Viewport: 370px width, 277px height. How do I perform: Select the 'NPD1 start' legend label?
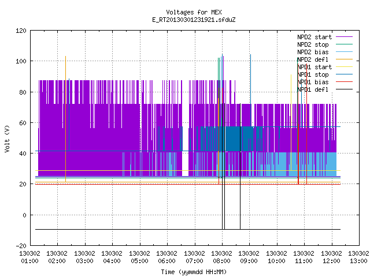point(314,67)
